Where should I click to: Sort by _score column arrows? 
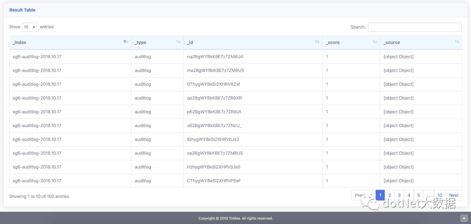[x=375, y=42]
